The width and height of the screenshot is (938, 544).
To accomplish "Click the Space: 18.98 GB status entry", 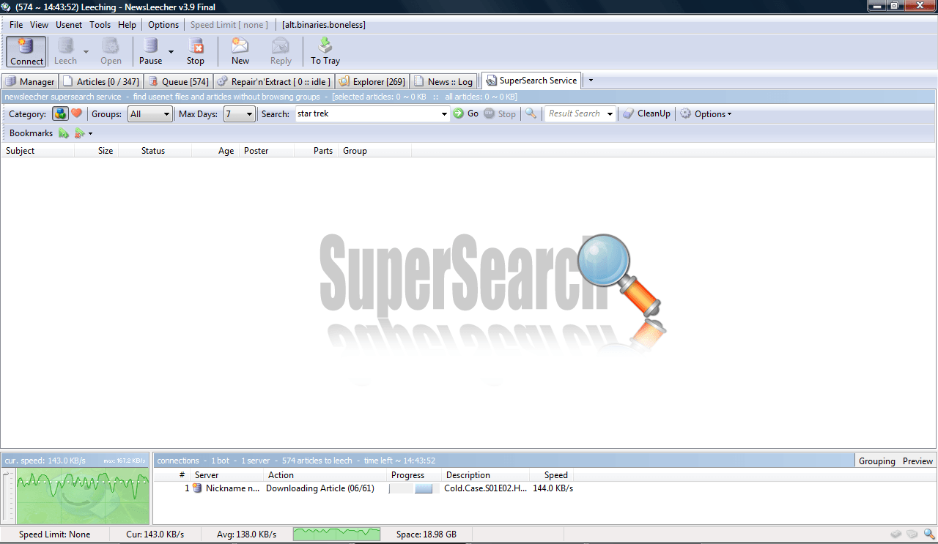I will [x=426, y=534].
